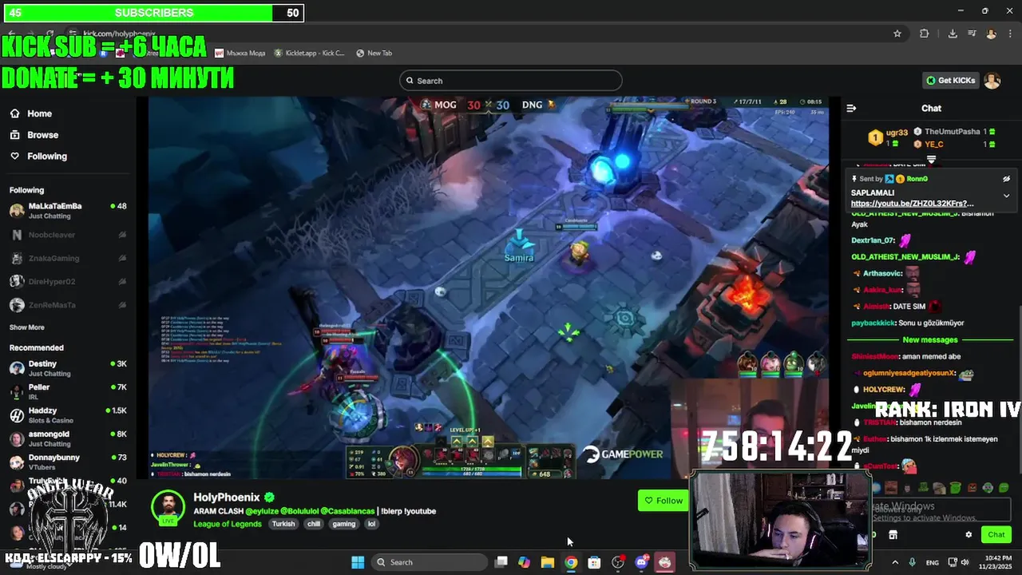Collapse the chat panel with arrow icon

(x=851, y=108)
